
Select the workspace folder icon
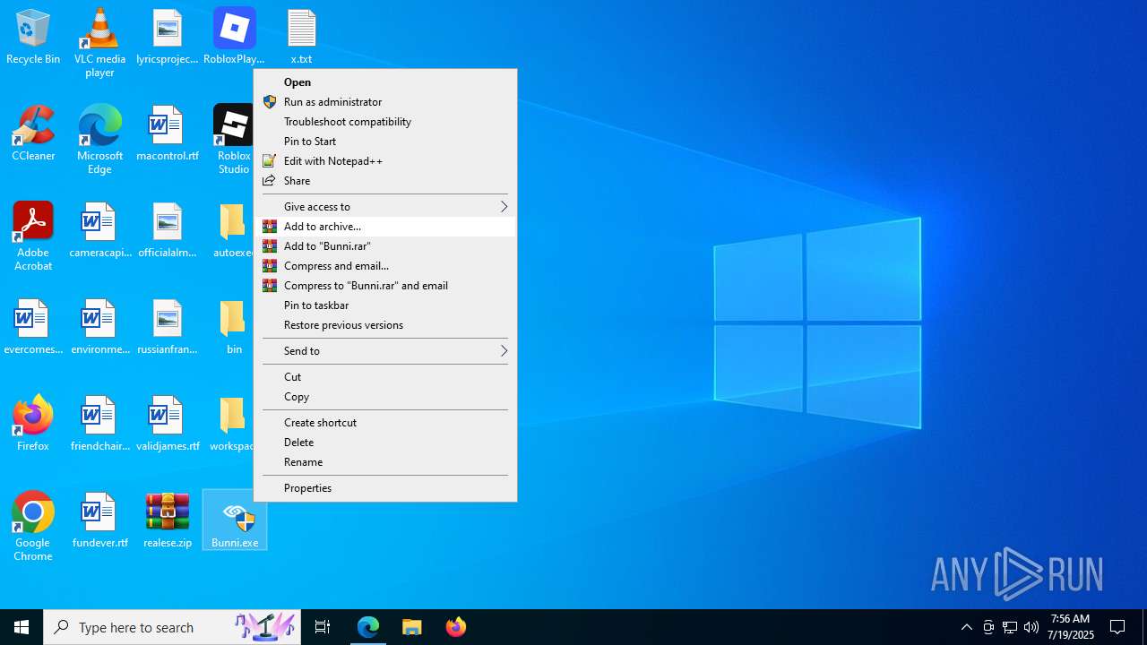(x=233, y=424)
